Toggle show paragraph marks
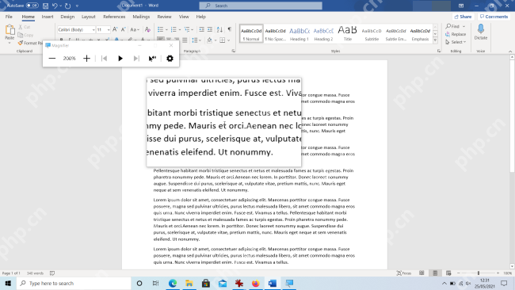Viewport: 515px width, 290px height. 230,29
